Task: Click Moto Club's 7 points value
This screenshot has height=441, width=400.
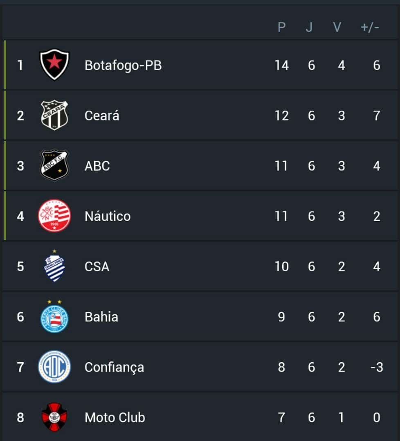Action: click(281, 418)
